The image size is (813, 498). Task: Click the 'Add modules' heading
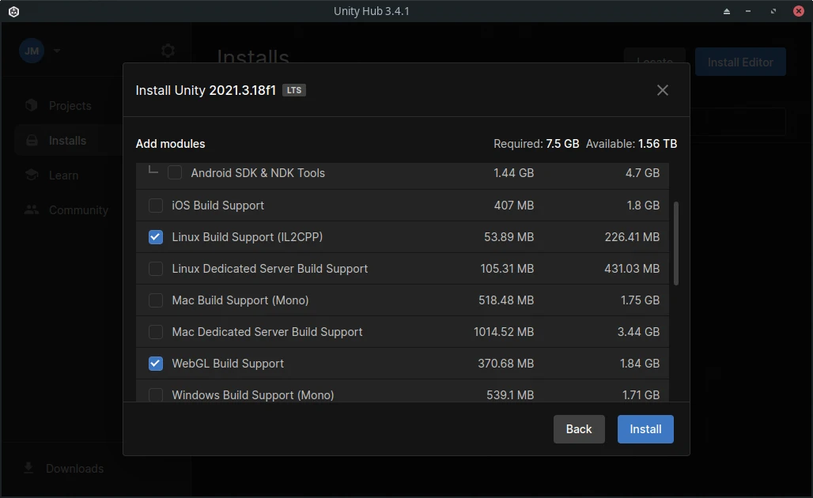tap(170, 144)
